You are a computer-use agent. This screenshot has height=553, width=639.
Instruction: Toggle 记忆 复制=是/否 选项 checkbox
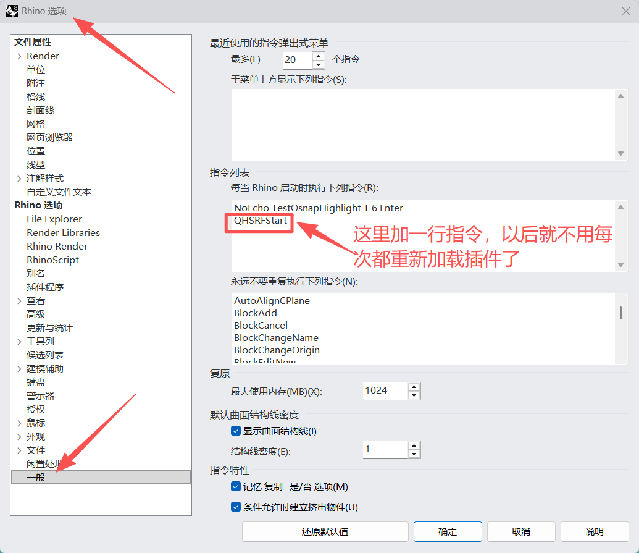[236, 486]
